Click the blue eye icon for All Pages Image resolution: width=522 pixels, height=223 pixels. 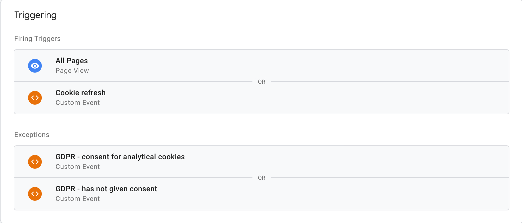[35, 66]
